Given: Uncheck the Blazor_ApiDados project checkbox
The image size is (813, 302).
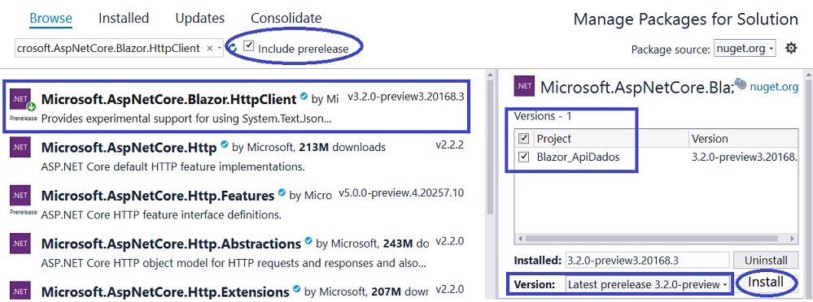Looking at the screenshot, I should tap(523, 157).
